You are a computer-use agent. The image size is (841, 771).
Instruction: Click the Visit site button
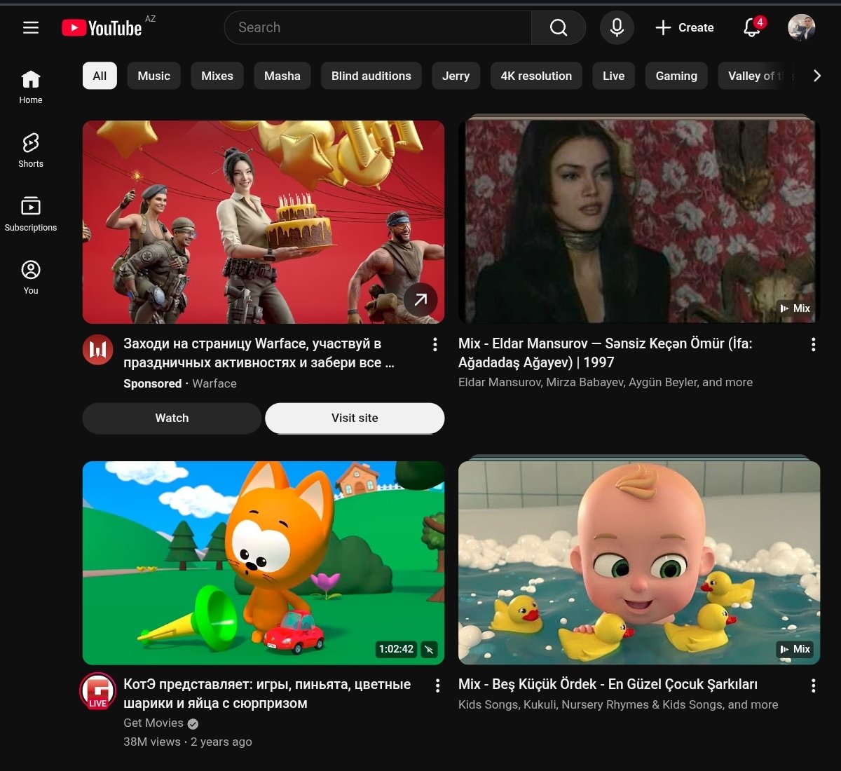pyautogui.click(x=355, y=418)
